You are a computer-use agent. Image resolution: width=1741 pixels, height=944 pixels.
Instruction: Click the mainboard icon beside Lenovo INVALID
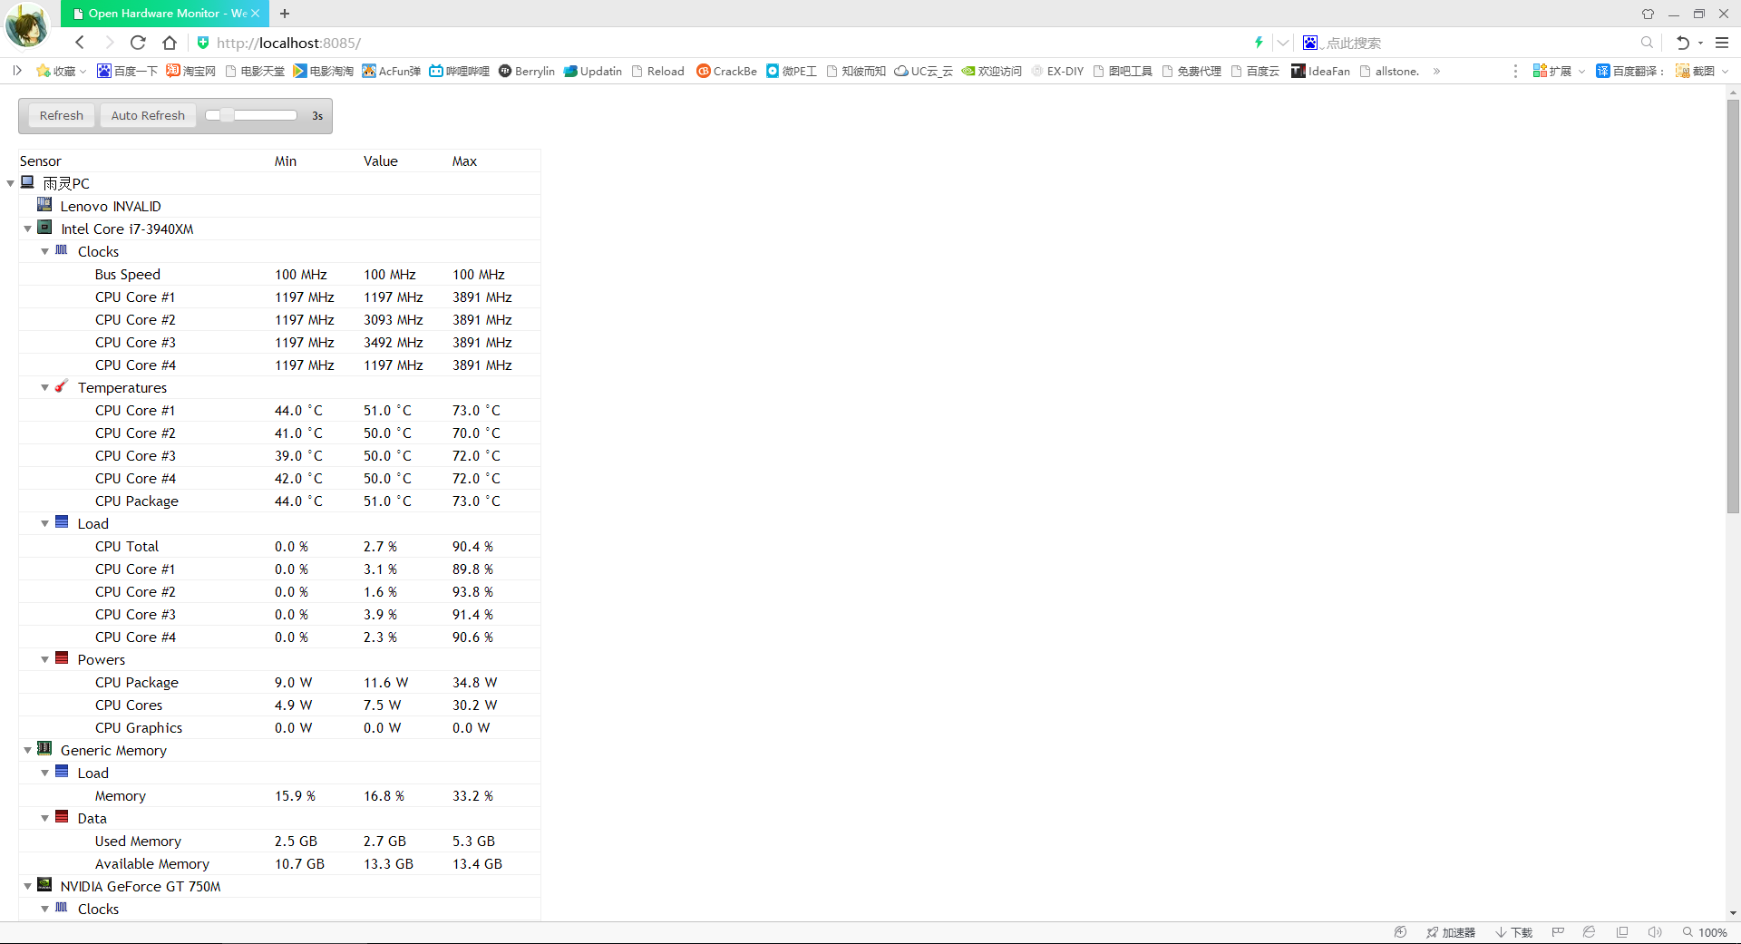point(44,205)
